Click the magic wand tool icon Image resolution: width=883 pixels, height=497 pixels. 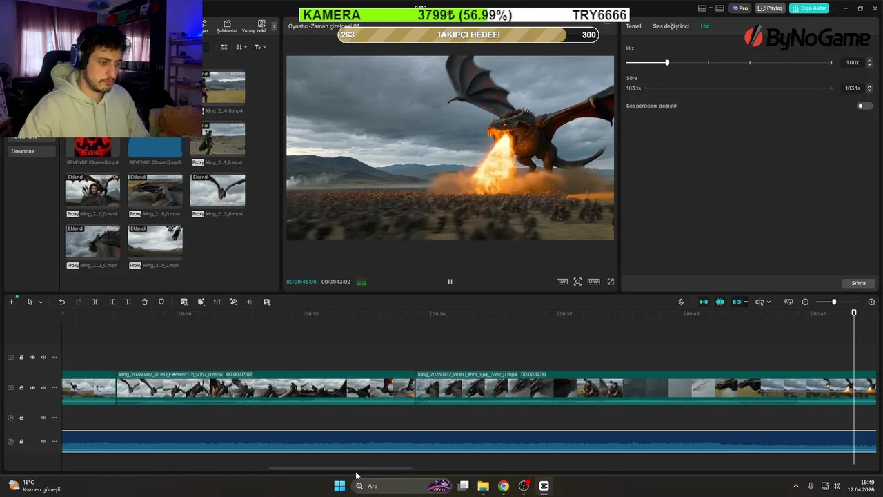coord(233,302)
